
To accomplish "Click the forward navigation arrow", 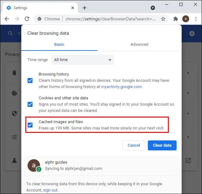I will pyautogui.click(x=17, y=19).
